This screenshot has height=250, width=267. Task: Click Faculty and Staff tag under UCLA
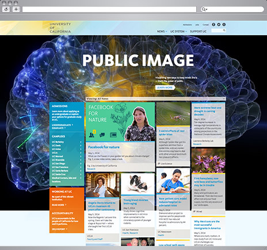95,239
